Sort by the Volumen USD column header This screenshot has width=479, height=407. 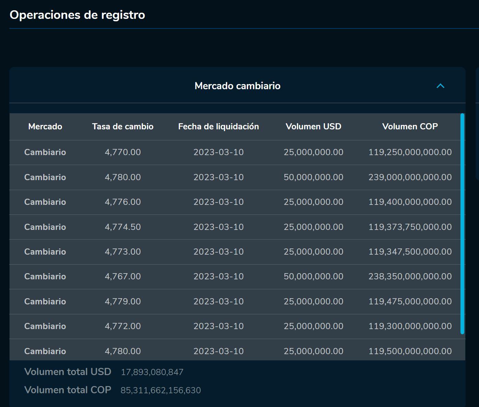[313, 126]
